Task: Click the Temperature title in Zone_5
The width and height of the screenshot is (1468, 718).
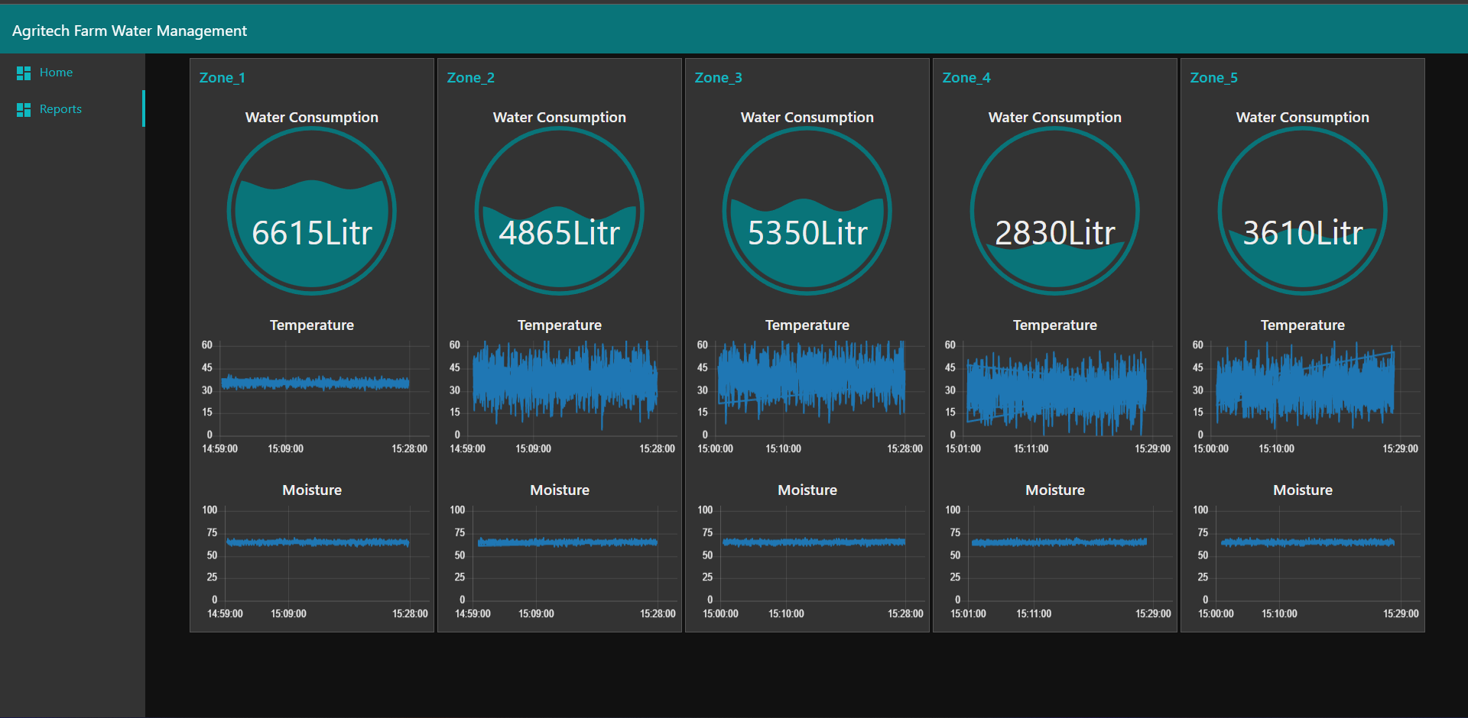Action: [x=1303, y=325]
